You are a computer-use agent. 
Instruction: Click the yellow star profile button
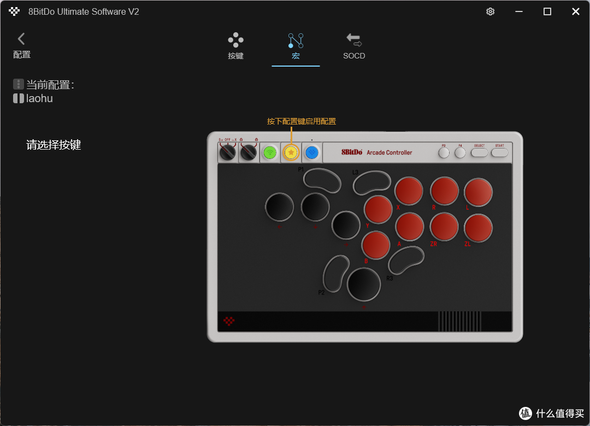click(x=291, y=152)
